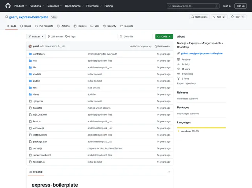
Task: Open the README outline icon
Action: (x=169, y=172)
